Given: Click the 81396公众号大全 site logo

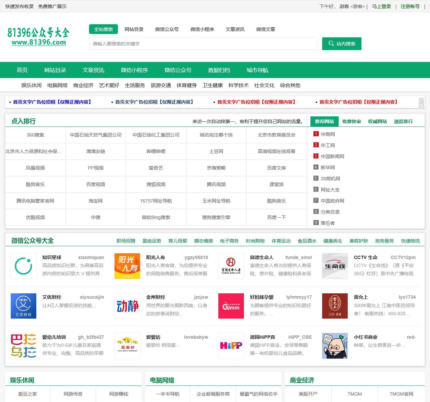Looking at the screenshot, I should (39, 37).
